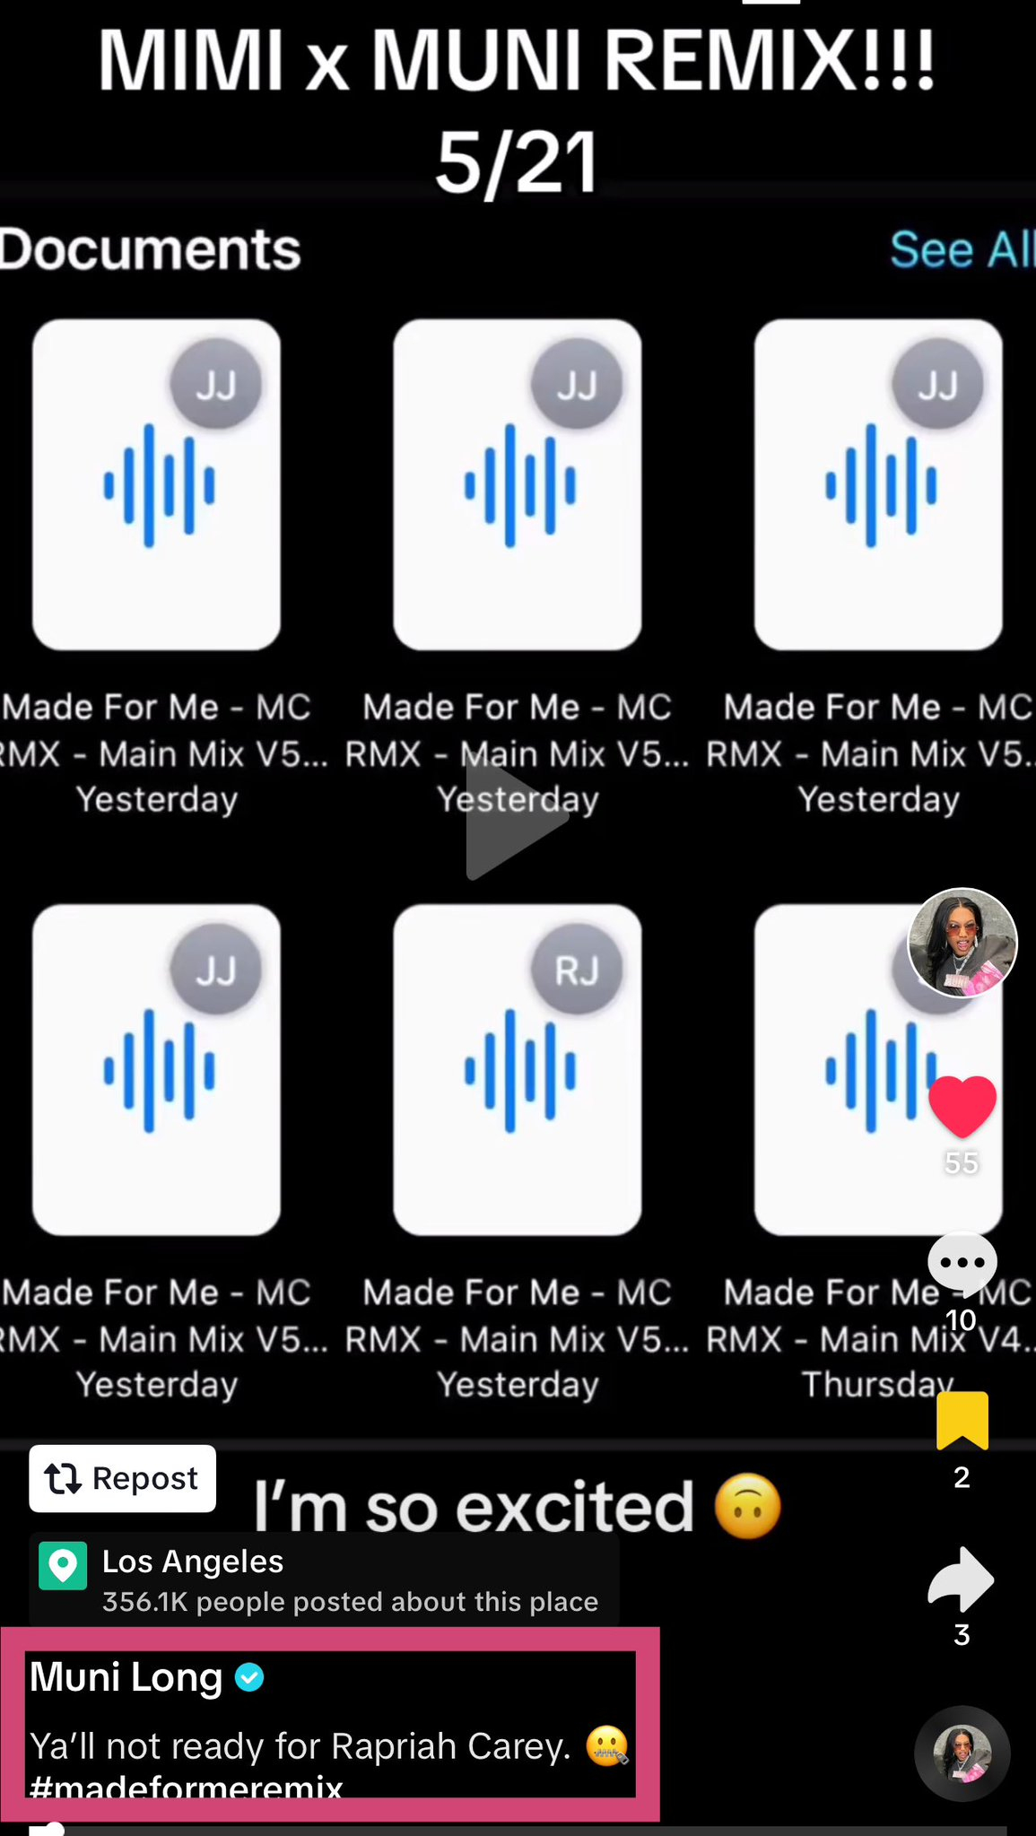The width and height of the screenshot is (1036, 1836).
Task: Tap the 'MIMI x MUNI REMIX!!!' title text
Action: 517,60
